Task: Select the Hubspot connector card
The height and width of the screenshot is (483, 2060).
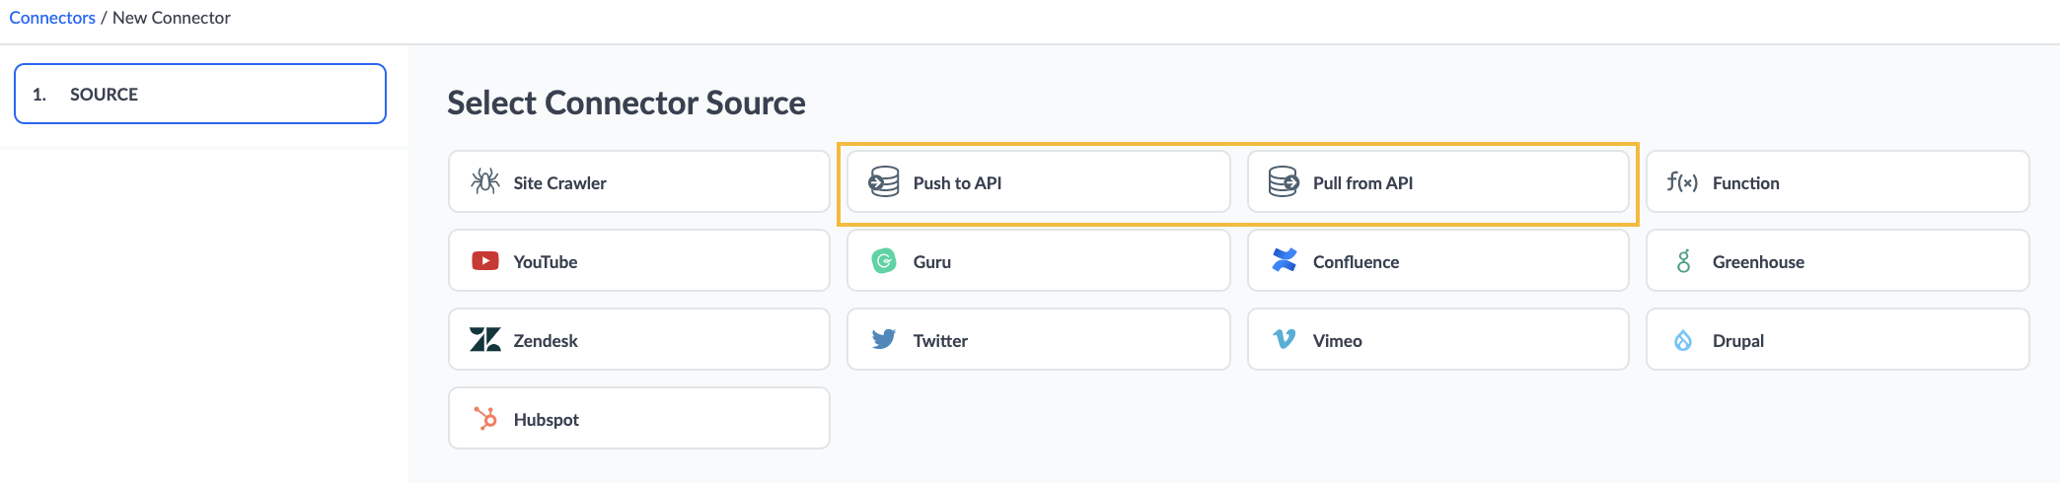Action: tap(639, 418)
